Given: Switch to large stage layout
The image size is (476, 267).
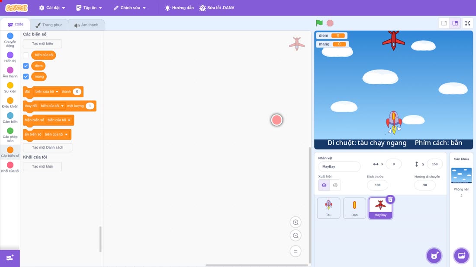Looking at the screenshot, I should (x=455, y=23).
